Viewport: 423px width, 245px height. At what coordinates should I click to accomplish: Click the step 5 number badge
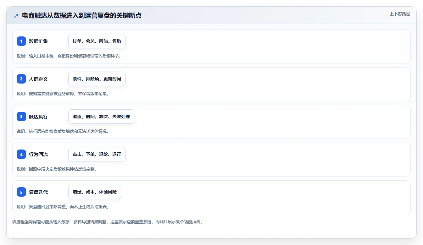click(x=21, y=192)
